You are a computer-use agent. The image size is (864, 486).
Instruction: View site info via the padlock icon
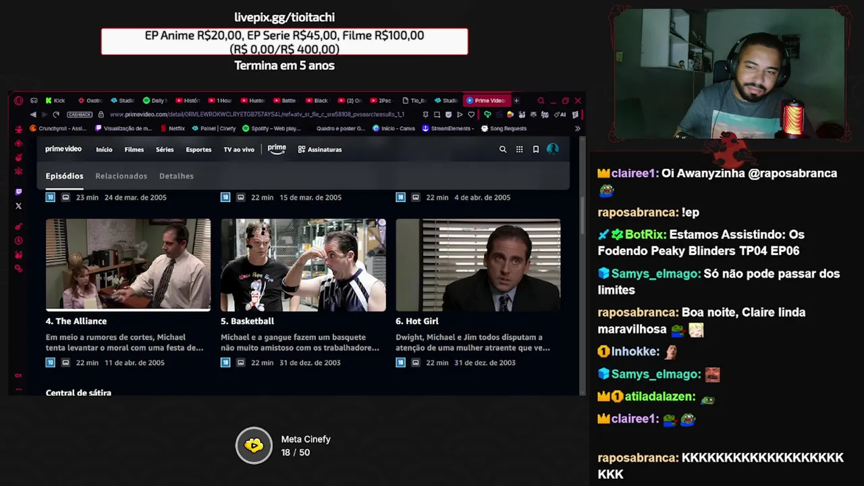point(101,115)
